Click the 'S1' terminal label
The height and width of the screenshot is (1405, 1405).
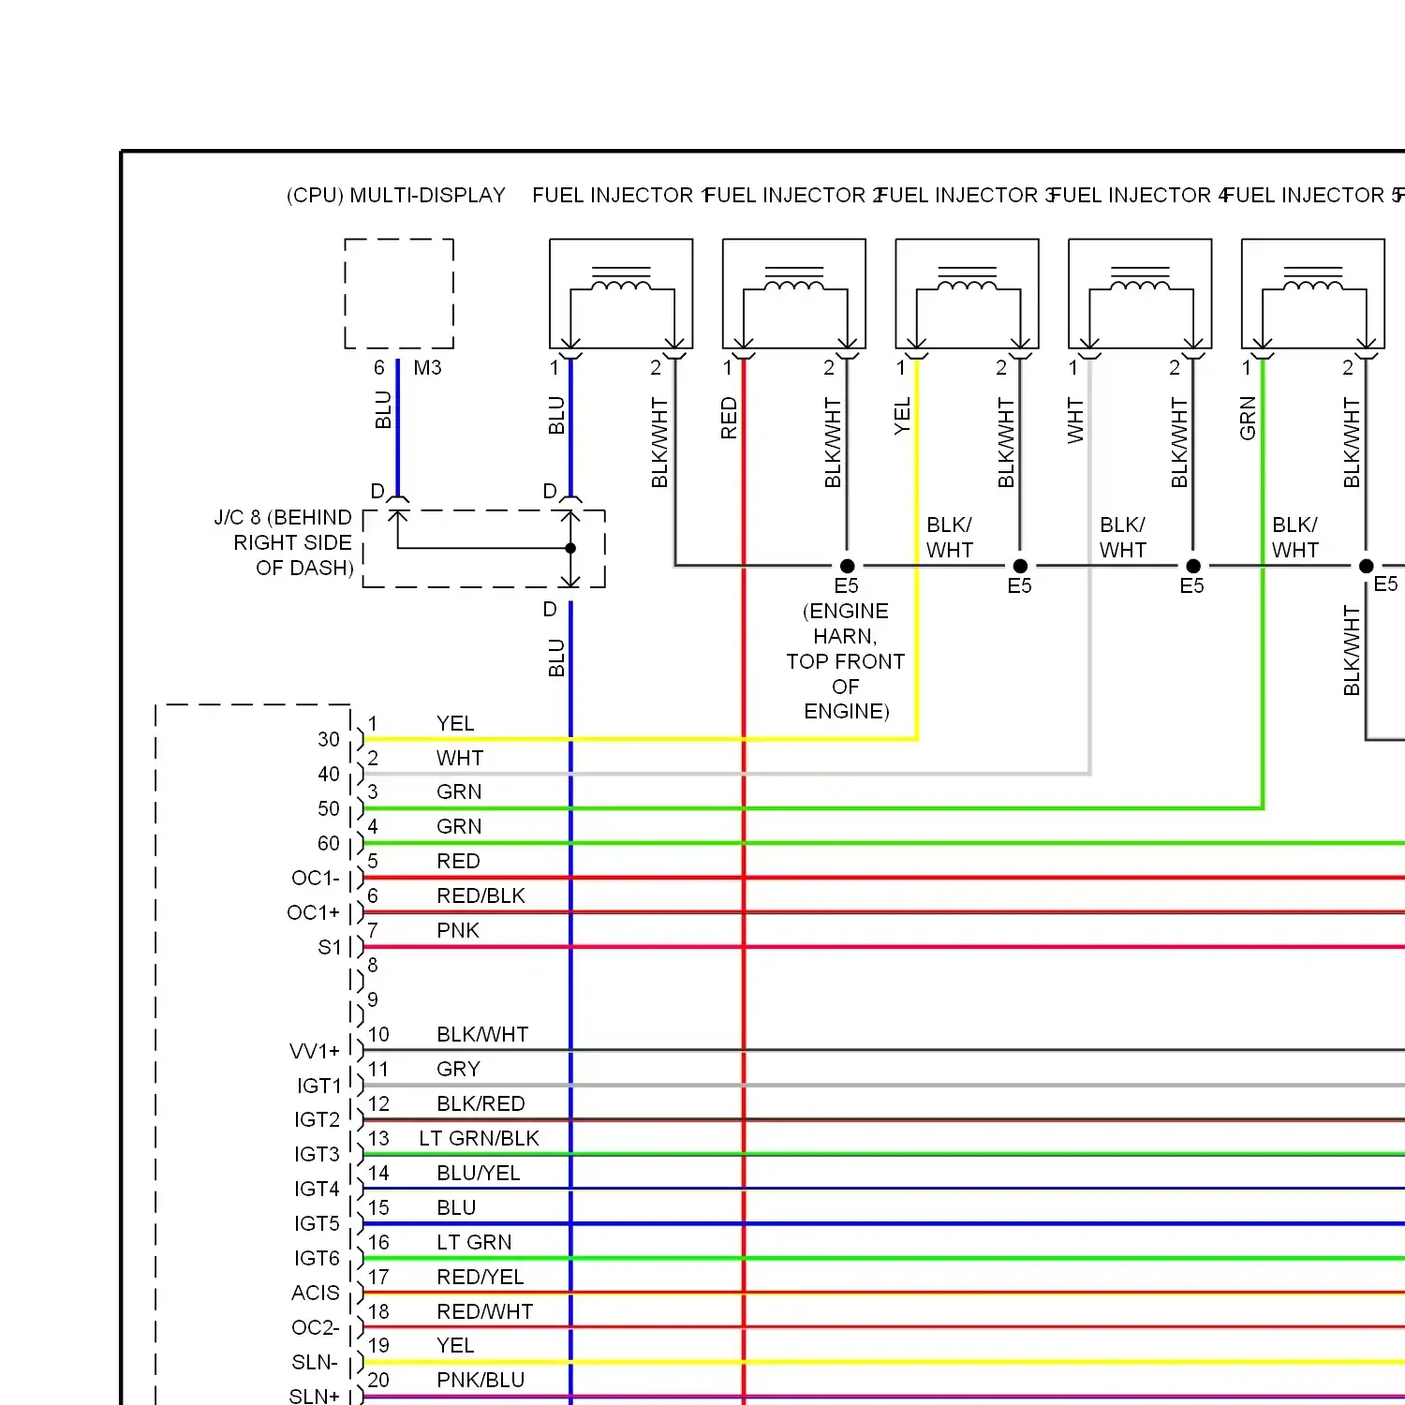(330, 947)
